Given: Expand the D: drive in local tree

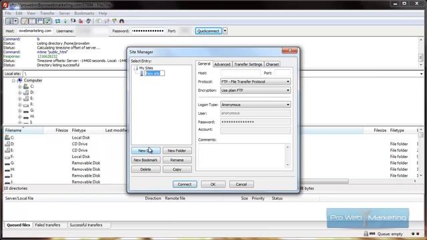Looking at the screenshot, I should pyautogui.click(x=19, y=93).
